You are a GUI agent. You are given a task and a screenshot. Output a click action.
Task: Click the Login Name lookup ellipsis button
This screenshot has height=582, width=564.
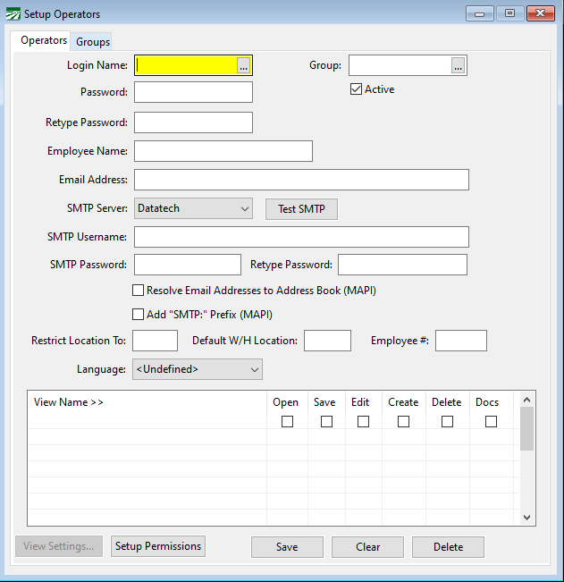[x=243, y=66]
